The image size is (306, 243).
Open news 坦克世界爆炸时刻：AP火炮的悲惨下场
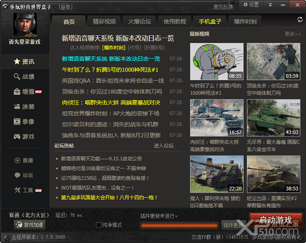[111, 113]
